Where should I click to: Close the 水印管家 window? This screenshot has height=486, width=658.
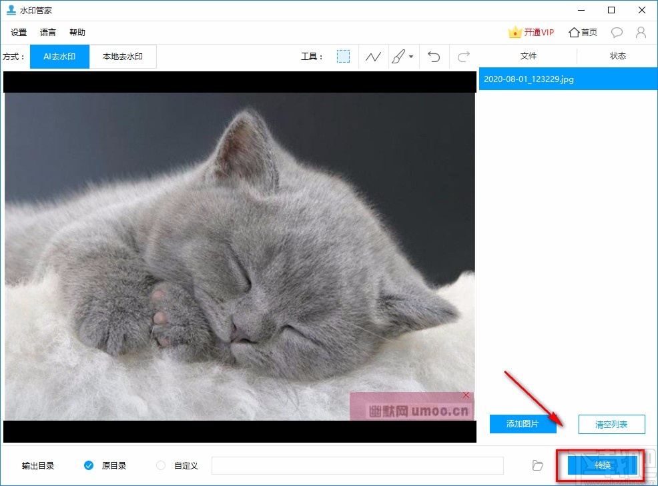pyautogui.click(x=641, y=10)
